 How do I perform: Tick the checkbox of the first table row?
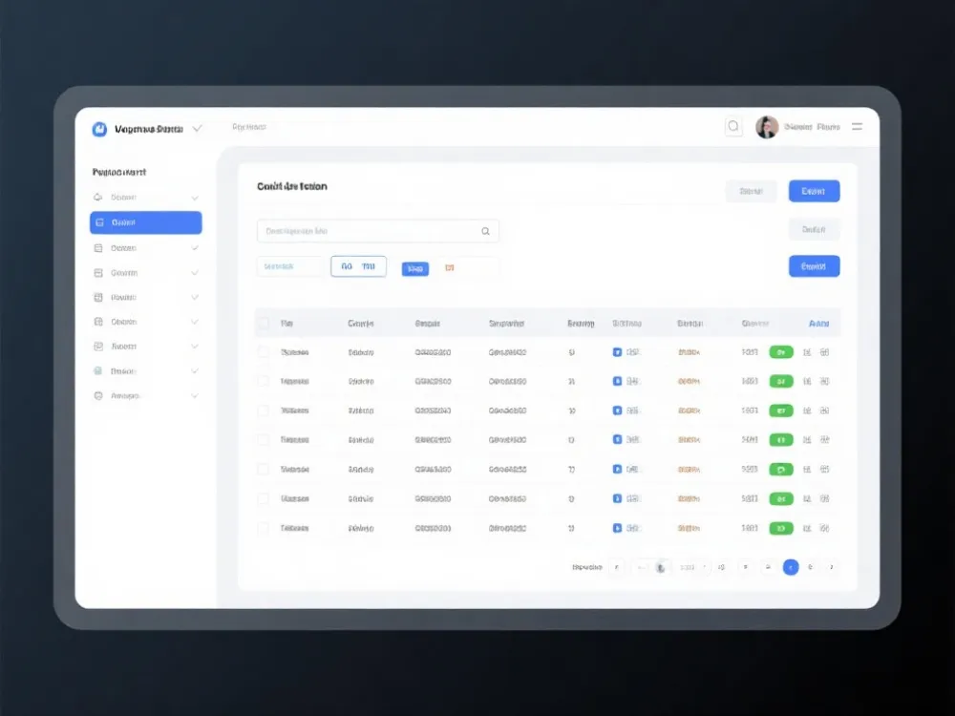[x=264, y=352]
